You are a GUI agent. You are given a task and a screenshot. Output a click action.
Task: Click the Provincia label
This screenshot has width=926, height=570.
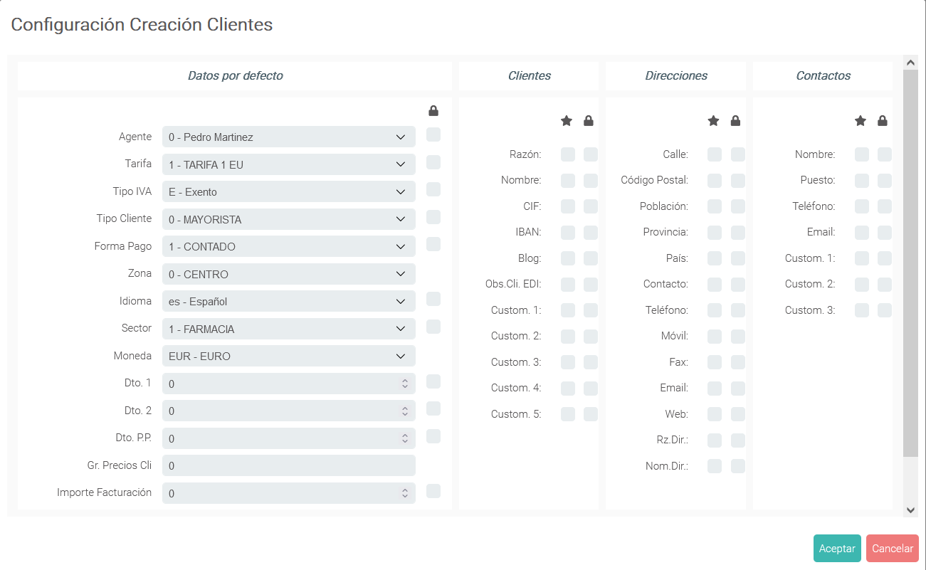(665, 232)
